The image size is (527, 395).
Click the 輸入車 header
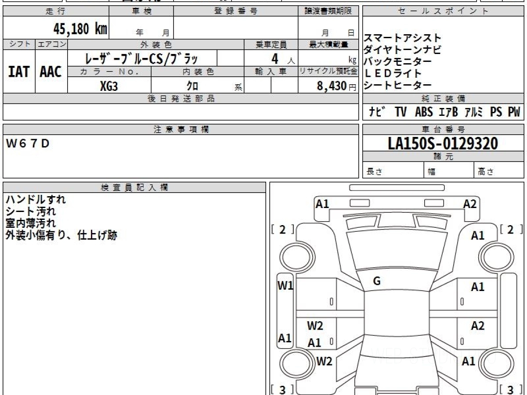coord(271,72)
